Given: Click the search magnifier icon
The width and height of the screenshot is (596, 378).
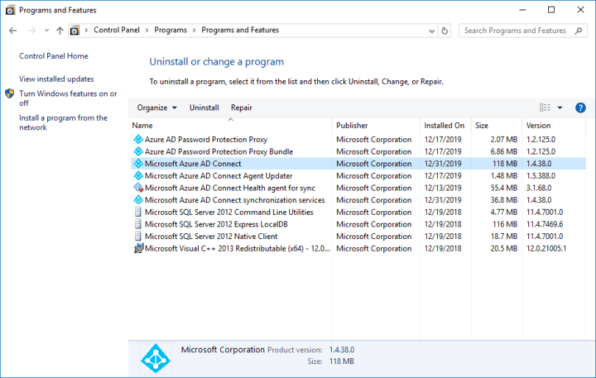Looking at the screenshot, I should [x=577, y=31].
